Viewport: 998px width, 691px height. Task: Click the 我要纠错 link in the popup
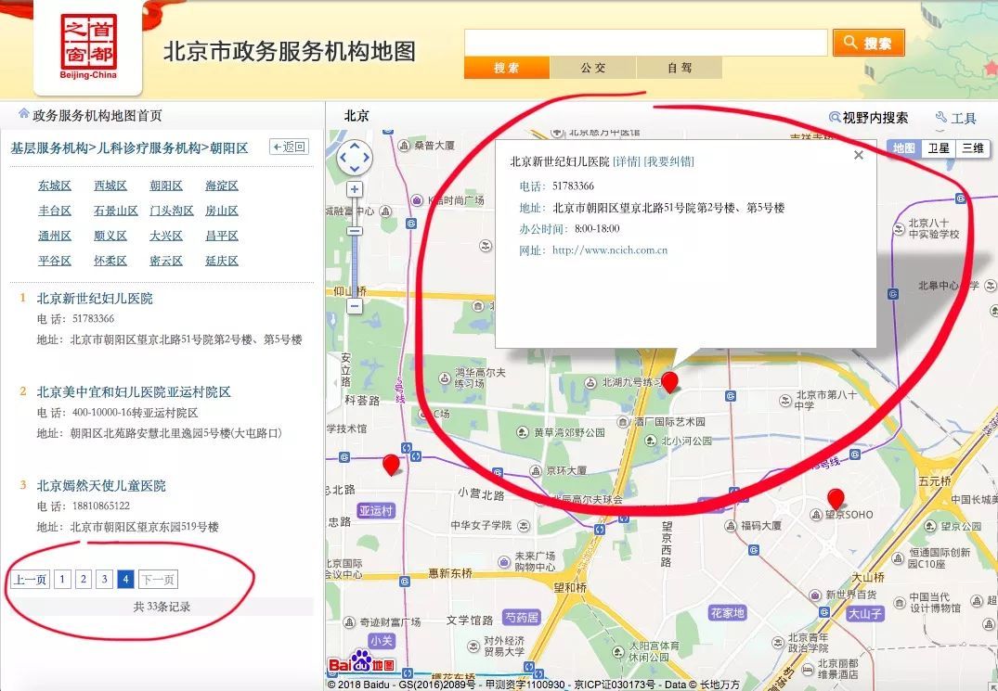669,161
